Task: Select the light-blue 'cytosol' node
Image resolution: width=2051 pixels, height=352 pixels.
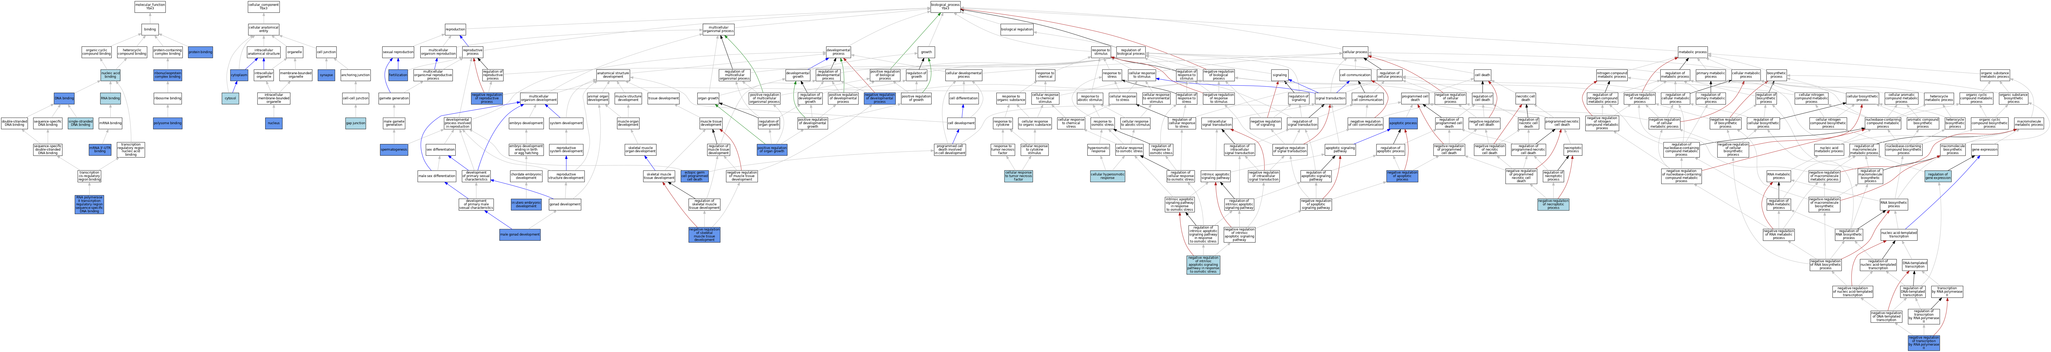Action: click(230, 99)
